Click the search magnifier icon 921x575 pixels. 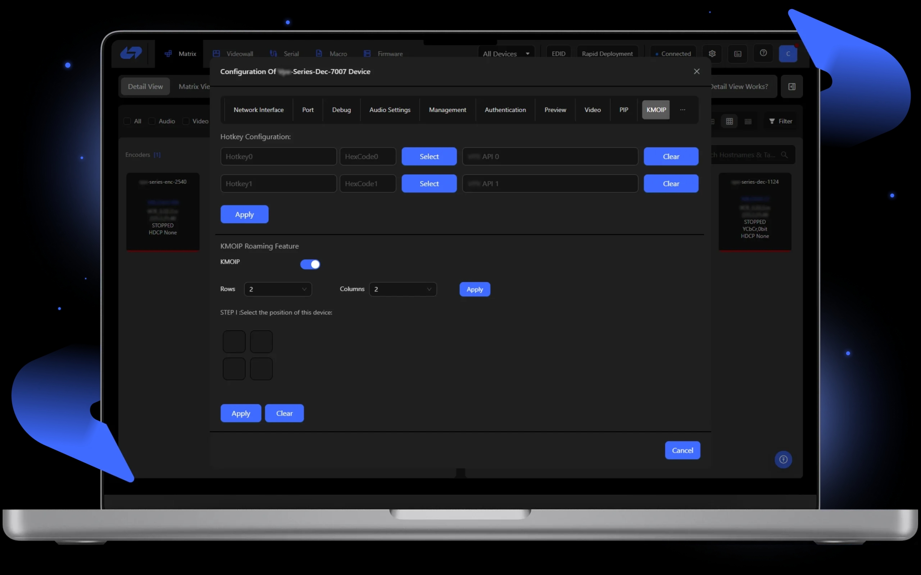coord(784,155)
